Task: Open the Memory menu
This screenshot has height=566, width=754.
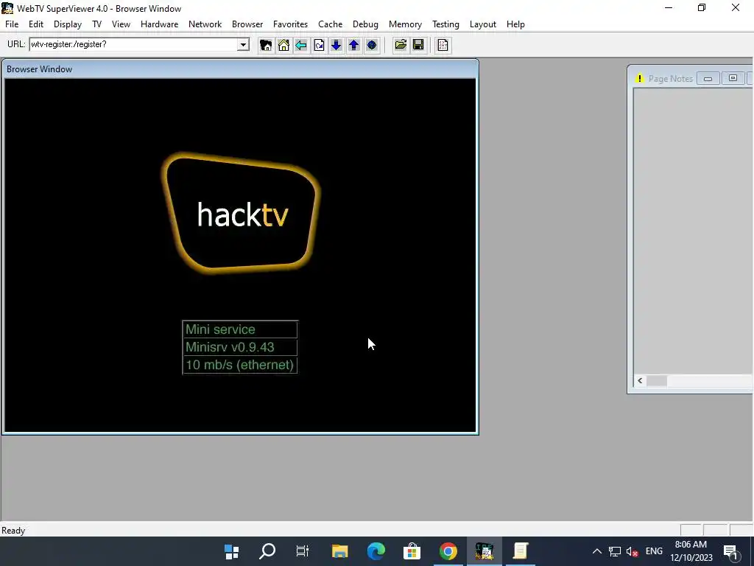Action: tap(405, 24)
